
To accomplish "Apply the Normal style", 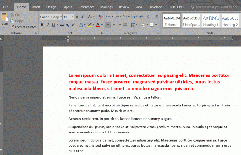I will coord(172,21).
